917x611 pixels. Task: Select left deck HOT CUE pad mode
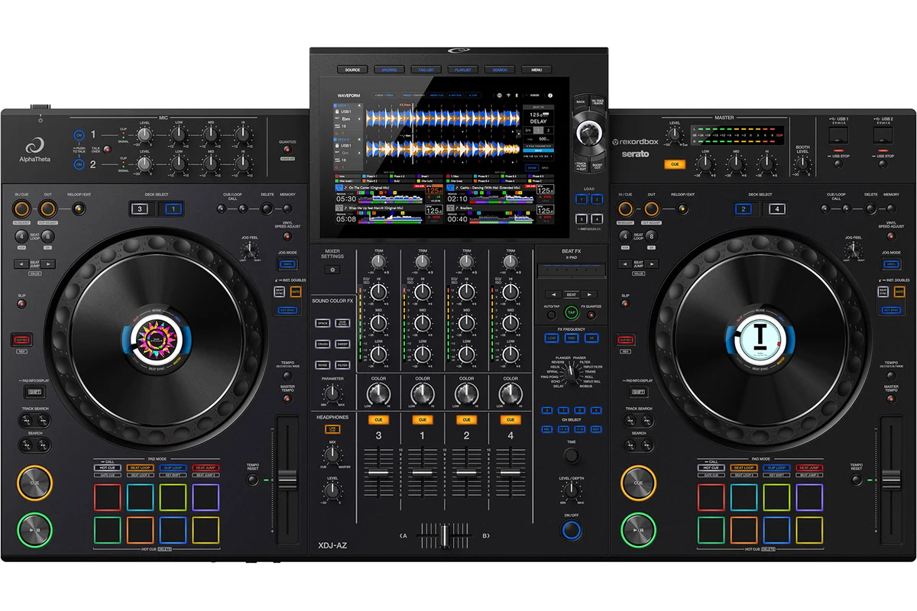tap(108, 467)
